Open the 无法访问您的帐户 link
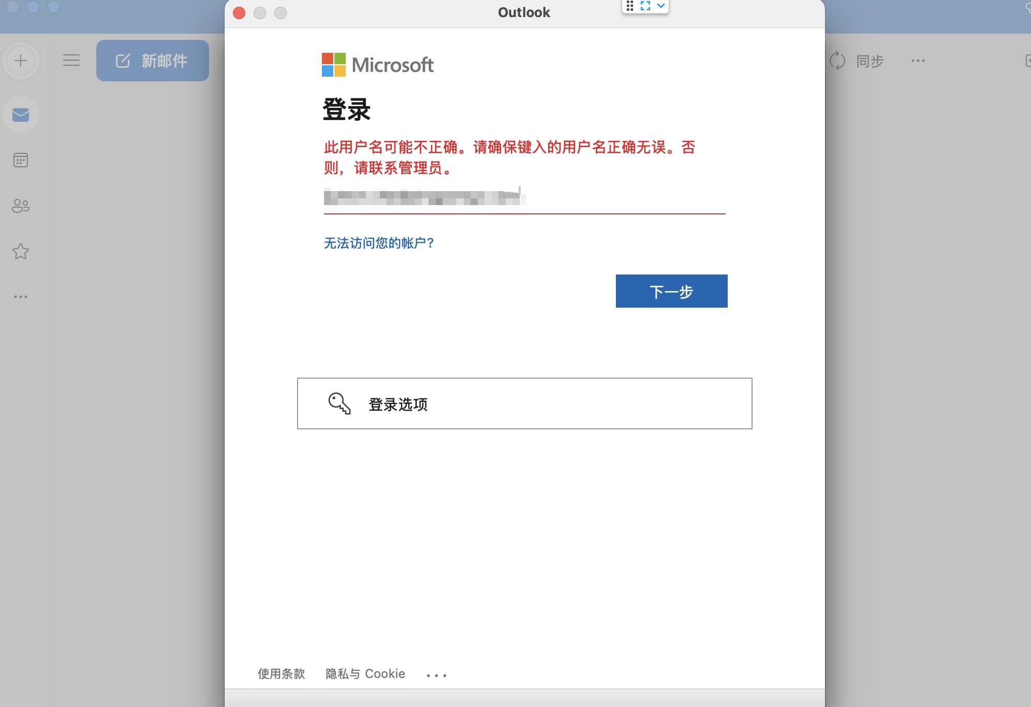The height and width of the screenshot is (707, 1031). pyautogui.click(x=378, y=243)
